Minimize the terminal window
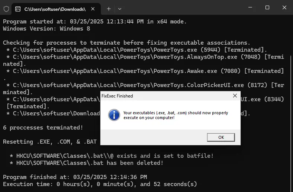 coord(250,7)
